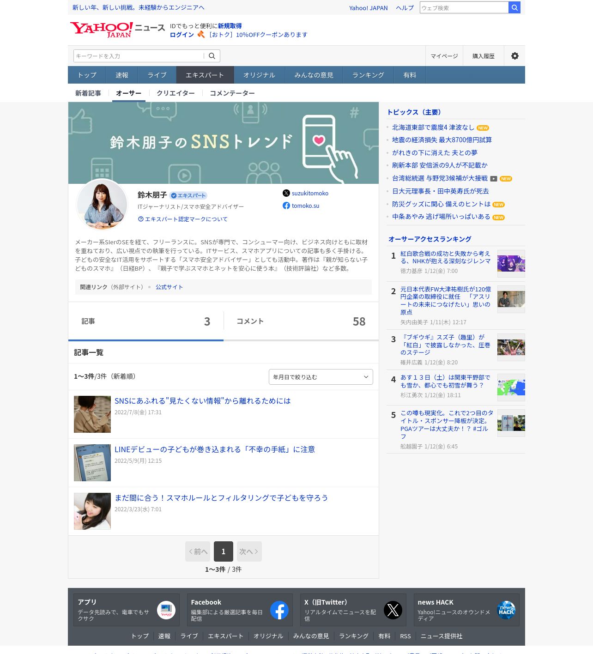593x654 pixels.
Task: Click the Yahoo! JAPAN news logo
Action: (117, 30)
